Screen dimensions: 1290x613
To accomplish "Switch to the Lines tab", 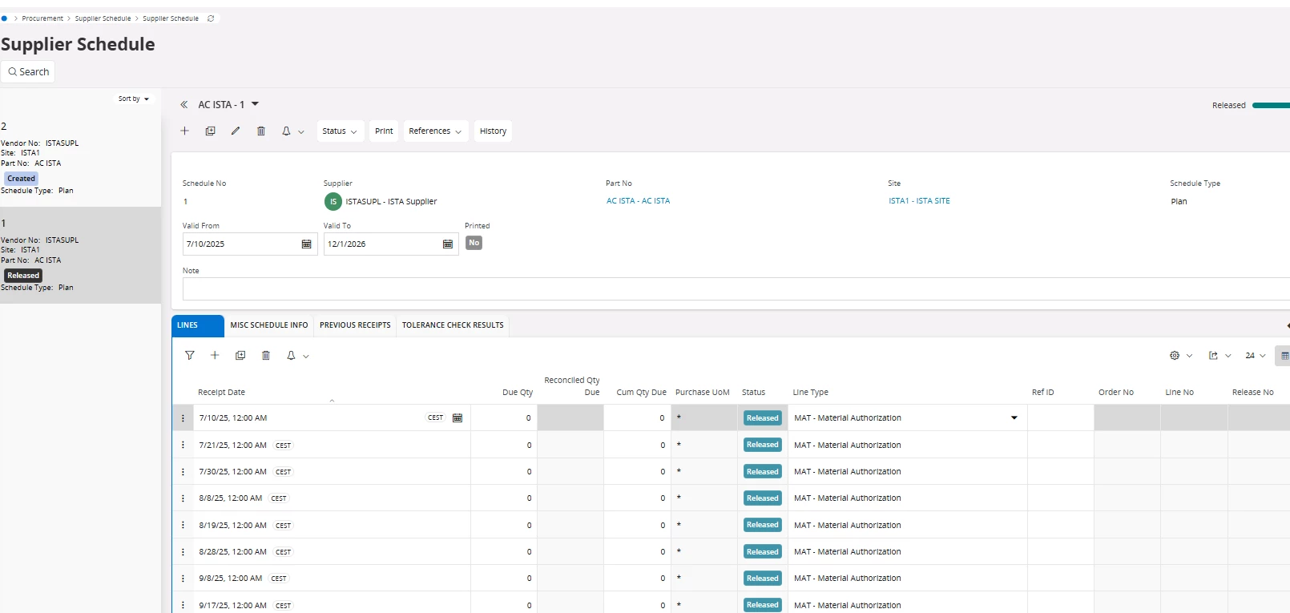I will pos(198,325).
